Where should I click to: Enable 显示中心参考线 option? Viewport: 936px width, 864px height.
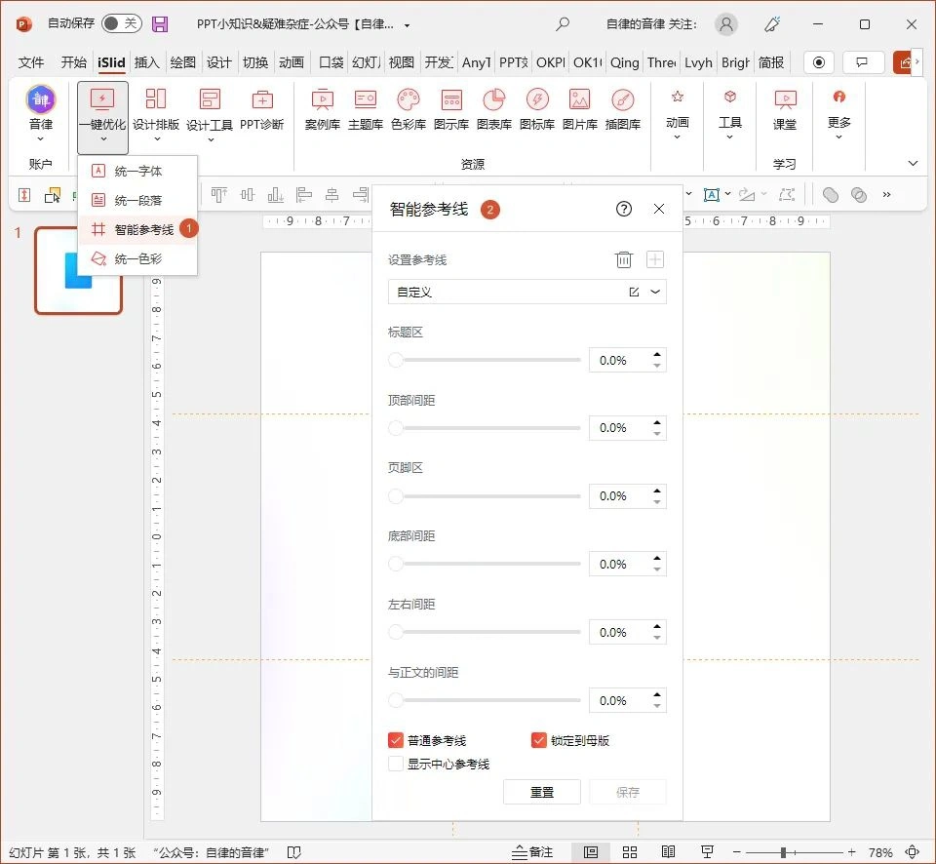pyautogui.click(x=395, y=764)
